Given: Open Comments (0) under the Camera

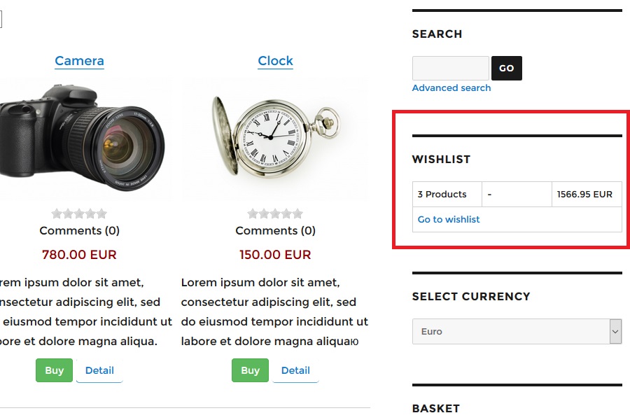Looking at the screenshot, I should (79, 230).
